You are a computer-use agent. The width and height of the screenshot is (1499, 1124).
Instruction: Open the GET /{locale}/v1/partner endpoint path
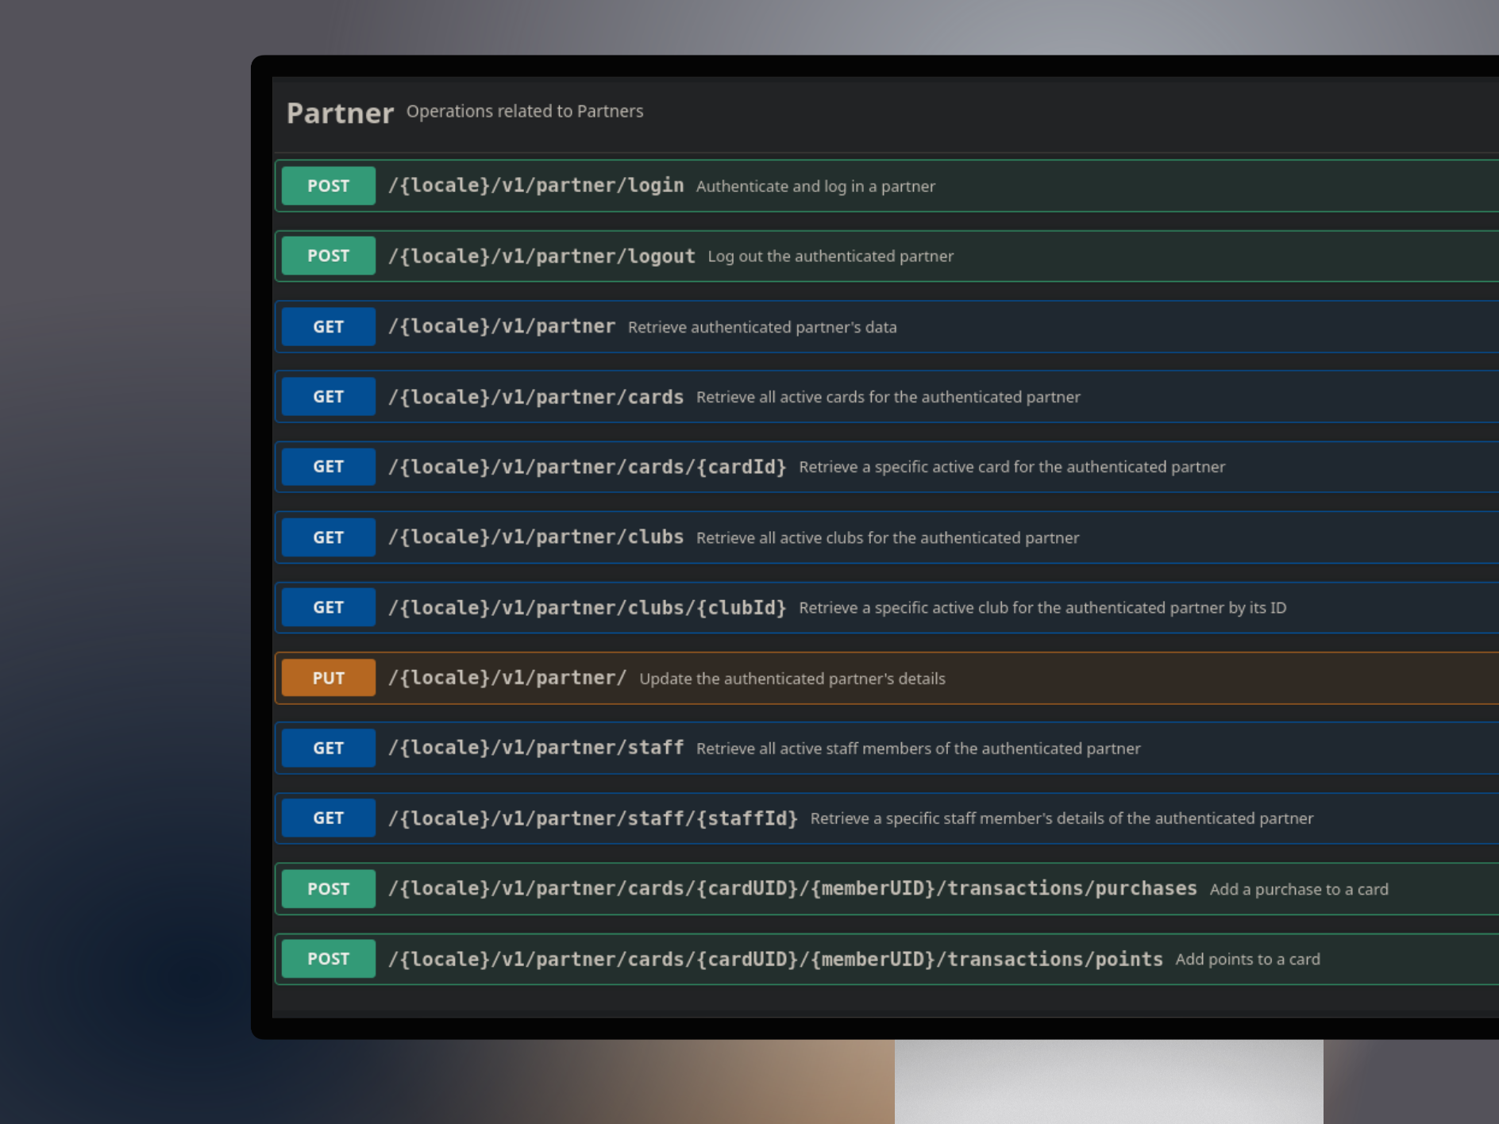(x=501, y=326)
